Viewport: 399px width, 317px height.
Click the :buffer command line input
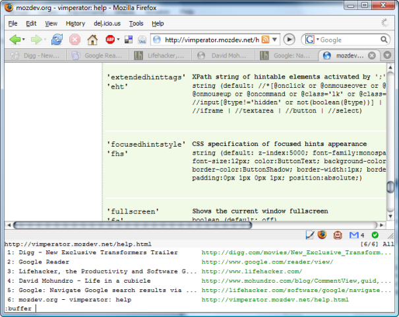(x=199, y=308)
